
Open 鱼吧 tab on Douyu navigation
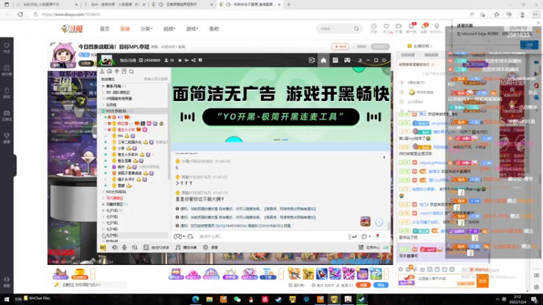tap(214, 29)
